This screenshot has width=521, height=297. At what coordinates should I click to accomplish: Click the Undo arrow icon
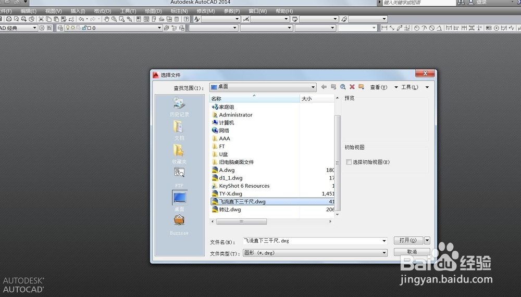pos(81,19)
